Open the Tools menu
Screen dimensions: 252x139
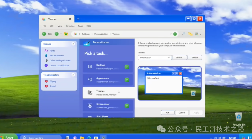click(80, 26)
